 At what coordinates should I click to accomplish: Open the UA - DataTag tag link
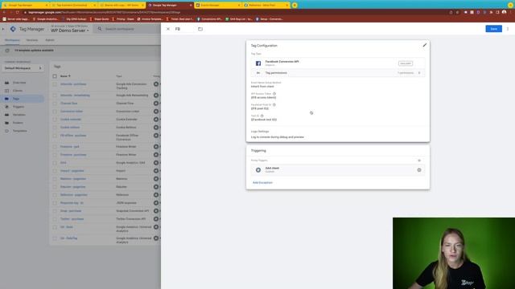point(68,238)
